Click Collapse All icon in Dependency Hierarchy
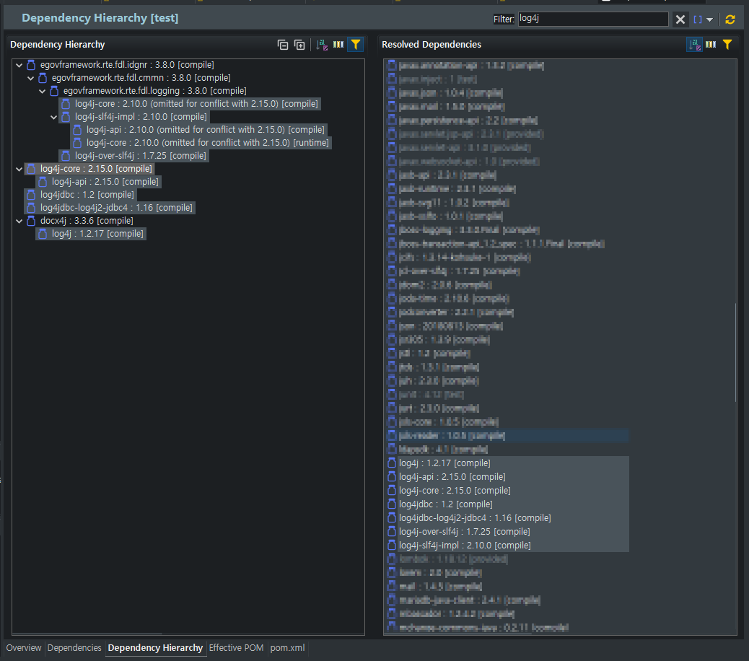The image size is (749, 661). pos(283,45)
